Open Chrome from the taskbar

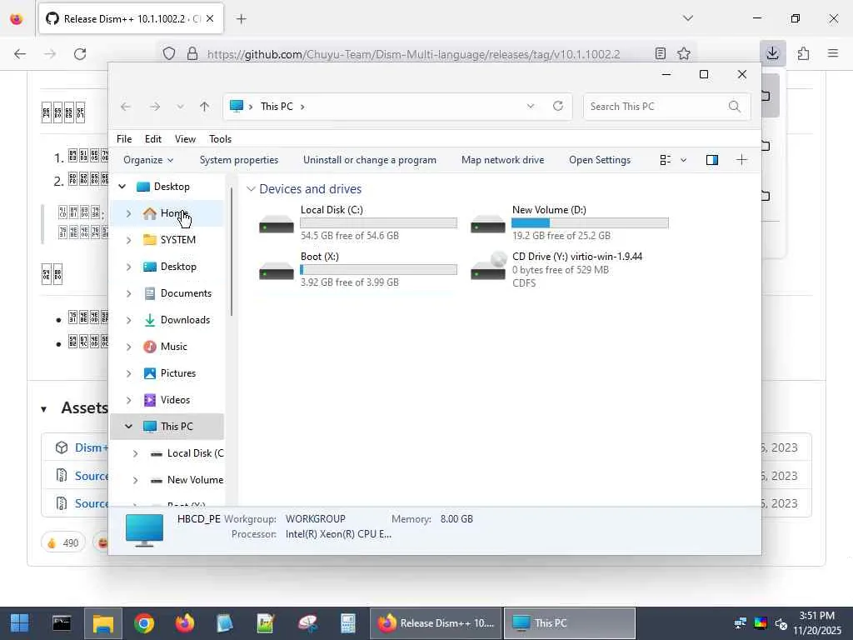[x=144, y=623]
